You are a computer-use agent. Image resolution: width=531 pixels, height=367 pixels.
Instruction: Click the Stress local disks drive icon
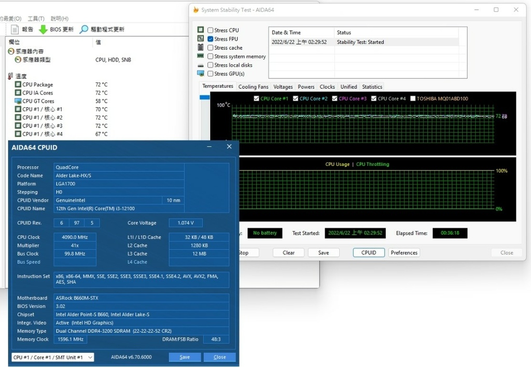pos(201,65)
